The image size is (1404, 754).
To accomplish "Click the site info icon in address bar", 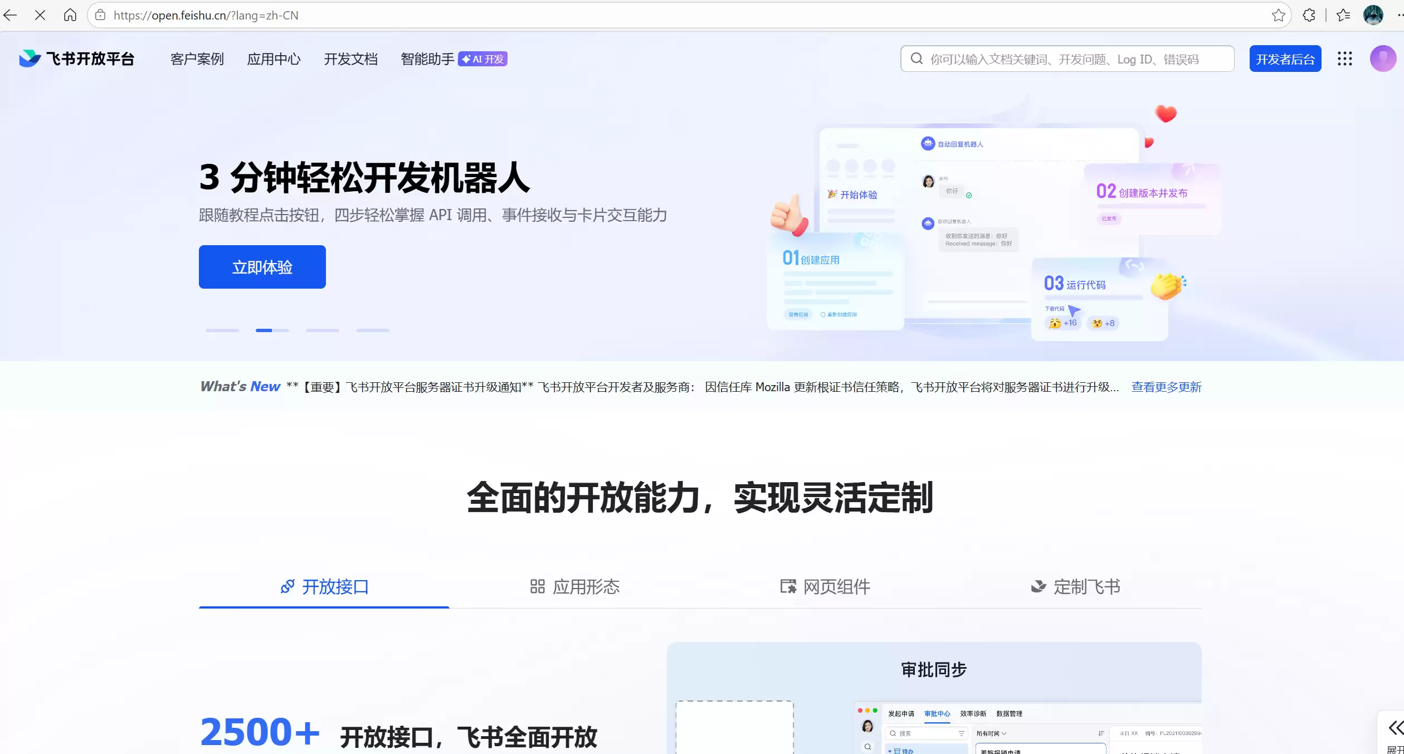I will (x=100, y=15).
